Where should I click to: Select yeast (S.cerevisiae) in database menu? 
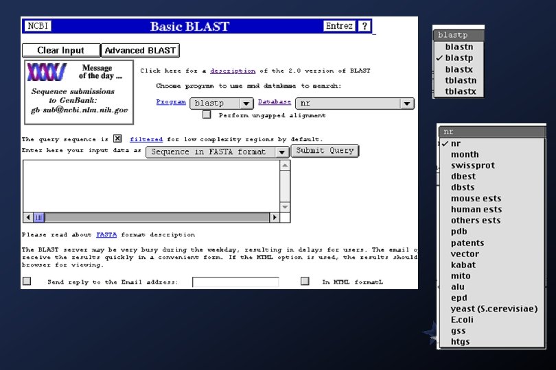491,309
